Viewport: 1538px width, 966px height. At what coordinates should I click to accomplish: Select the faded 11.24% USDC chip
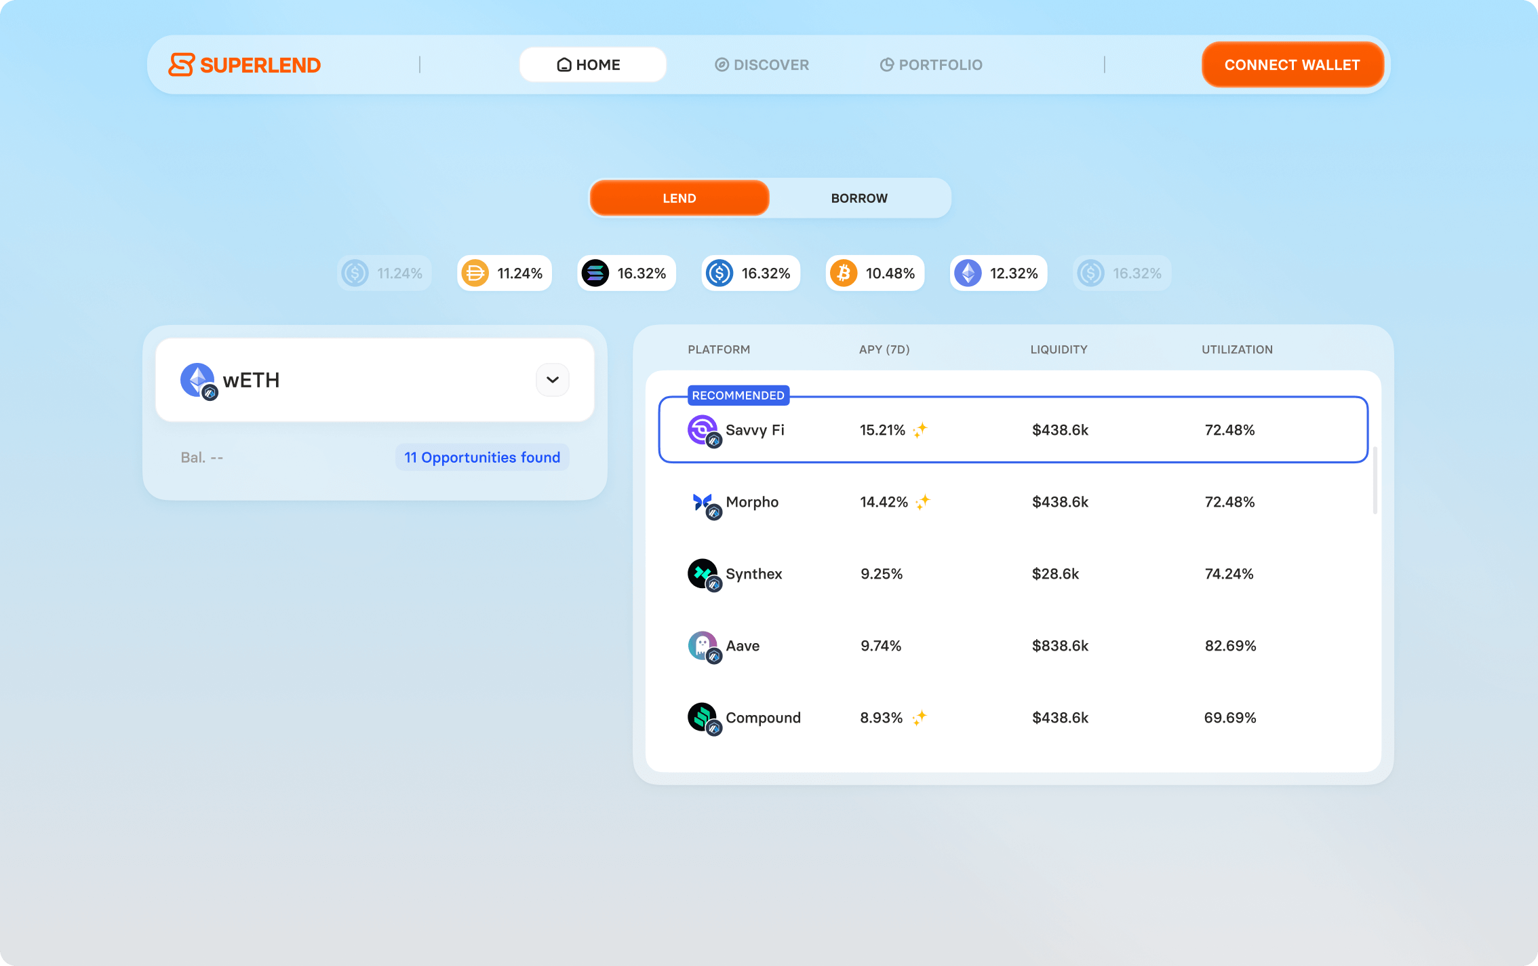pyautogui.click(x=384, y=273)
